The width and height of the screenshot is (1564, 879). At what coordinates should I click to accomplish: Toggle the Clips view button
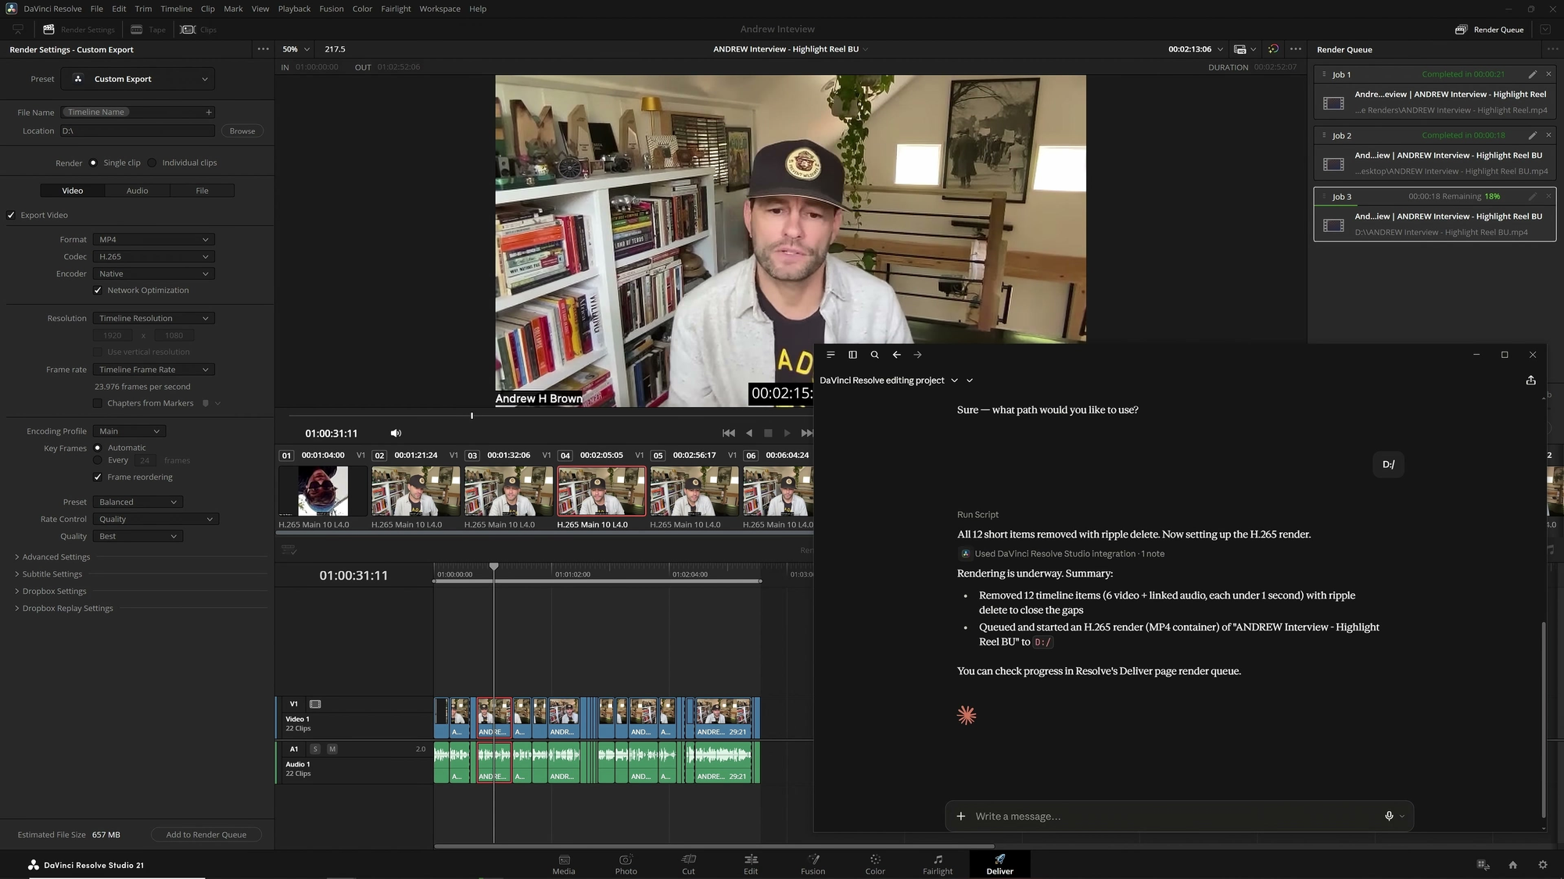click(x=199, y=30)
